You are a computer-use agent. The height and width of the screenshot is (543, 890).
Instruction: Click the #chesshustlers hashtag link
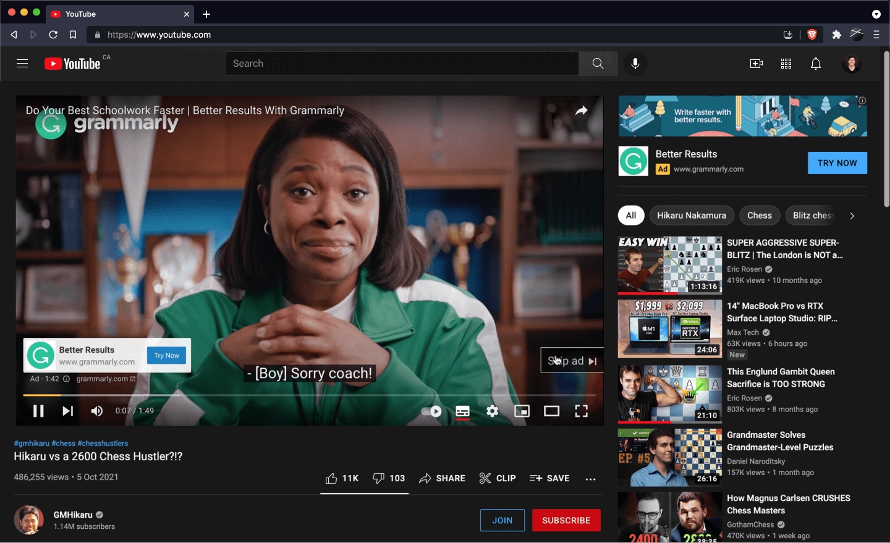click(103, 444)
